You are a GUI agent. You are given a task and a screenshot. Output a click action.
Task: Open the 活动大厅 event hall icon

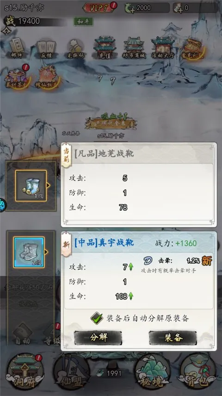[x=163, y=48]
